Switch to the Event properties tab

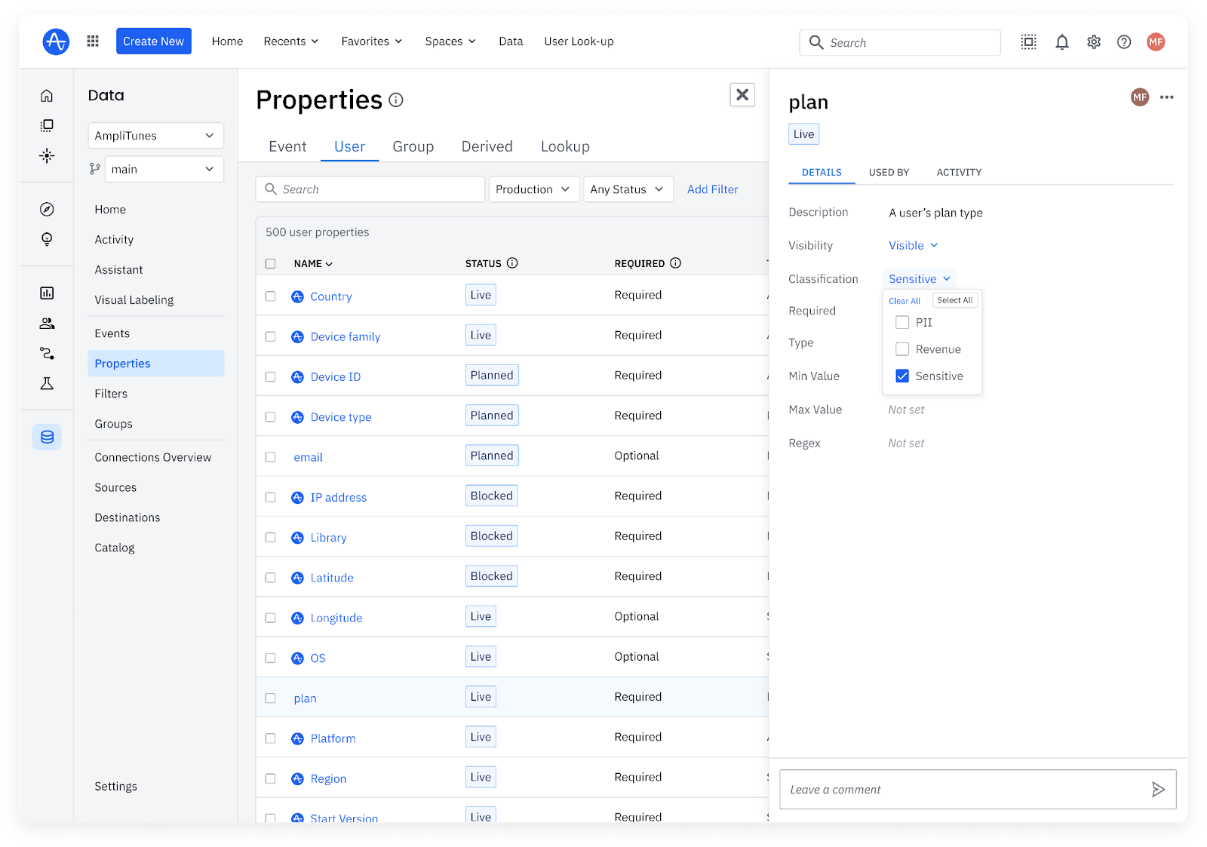(287, 146)
